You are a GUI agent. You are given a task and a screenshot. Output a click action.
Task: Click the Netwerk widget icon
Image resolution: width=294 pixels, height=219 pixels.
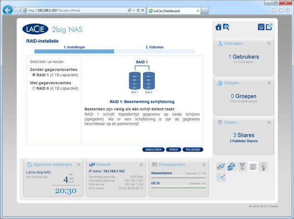pos(92,164)
